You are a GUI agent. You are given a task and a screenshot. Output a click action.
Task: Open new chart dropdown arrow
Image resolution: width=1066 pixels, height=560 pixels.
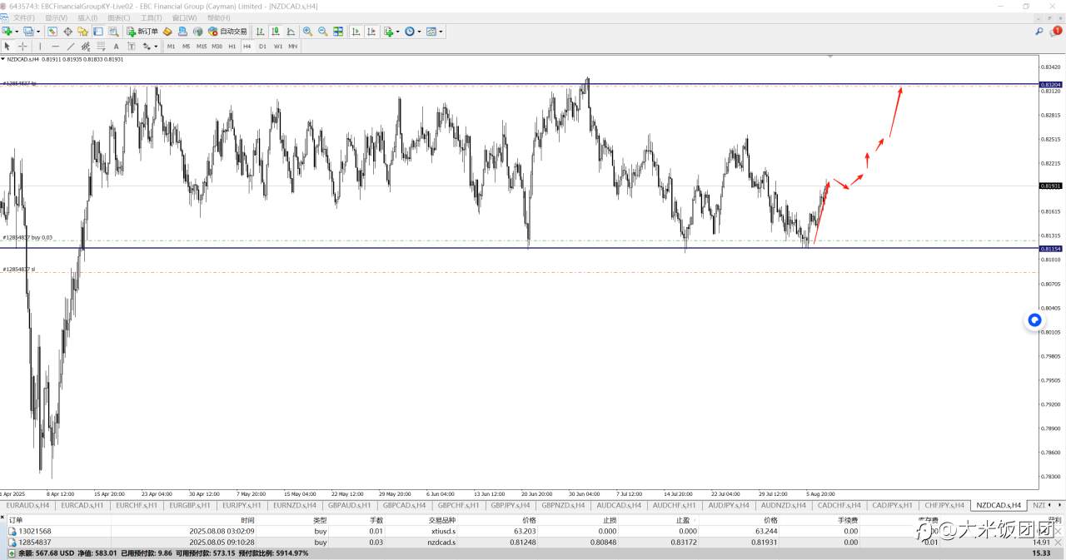(x=15, y=32)
